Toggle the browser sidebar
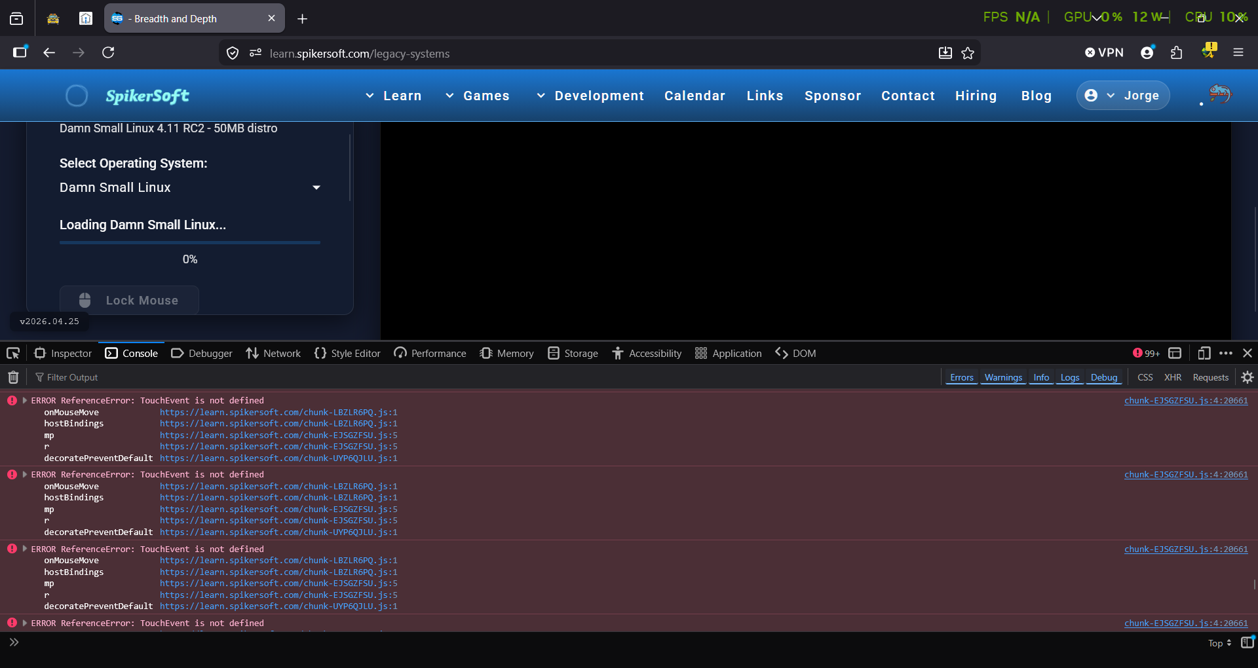Screen dimensions: 1258x668 20,52
